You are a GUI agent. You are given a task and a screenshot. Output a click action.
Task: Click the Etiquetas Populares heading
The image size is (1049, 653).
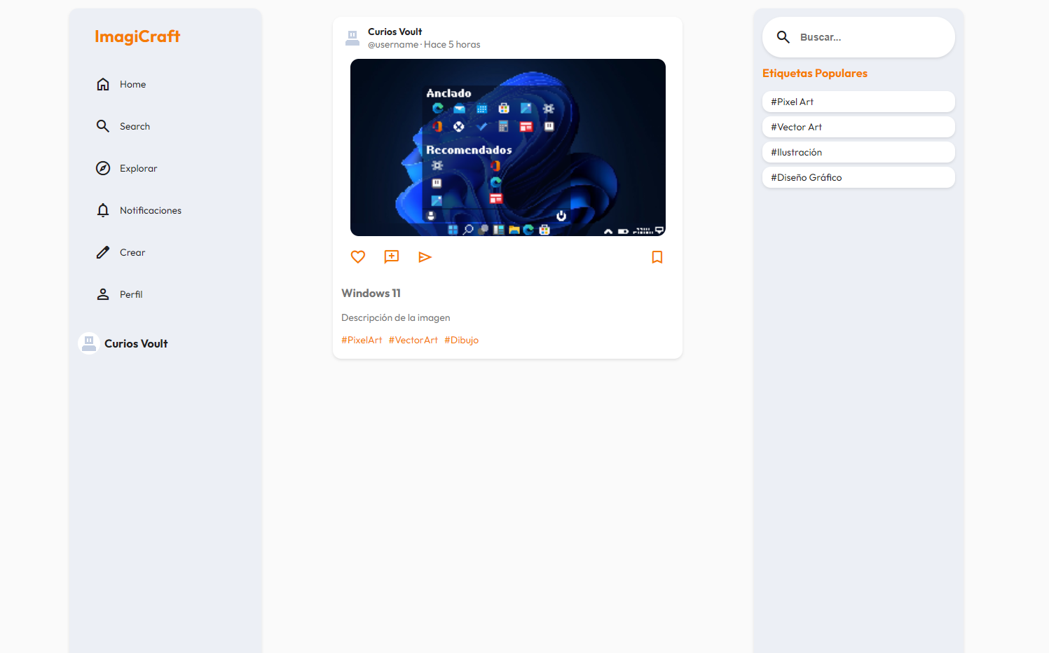pos(815,73)
